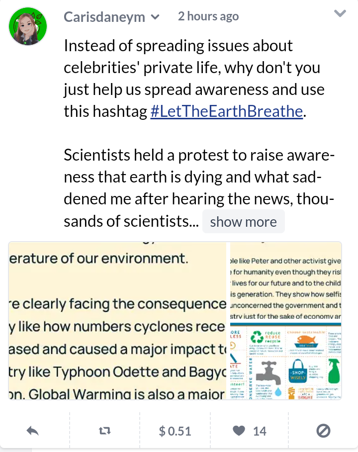Expand post text with show more

(x=243, y=222)
